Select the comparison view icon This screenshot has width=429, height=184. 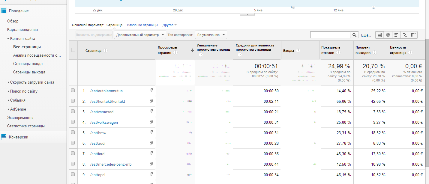tap(405, 35)
